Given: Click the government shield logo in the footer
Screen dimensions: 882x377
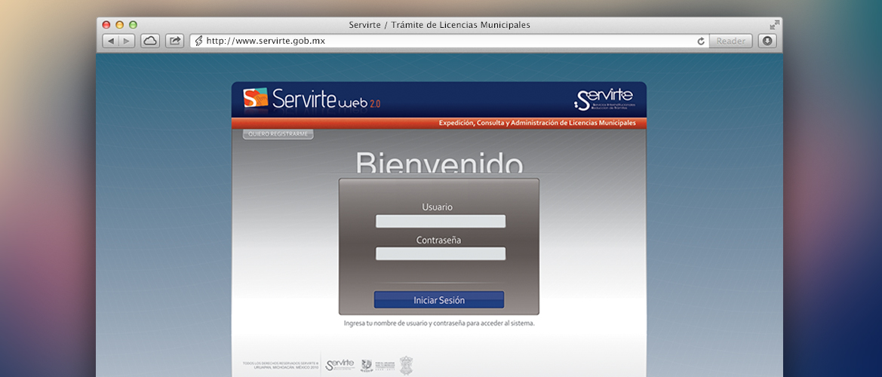Looking at the screenshot, I should (367, 365).
